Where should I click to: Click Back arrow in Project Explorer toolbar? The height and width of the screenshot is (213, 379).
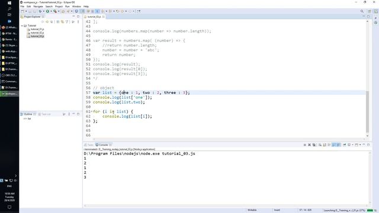(43, 22)
